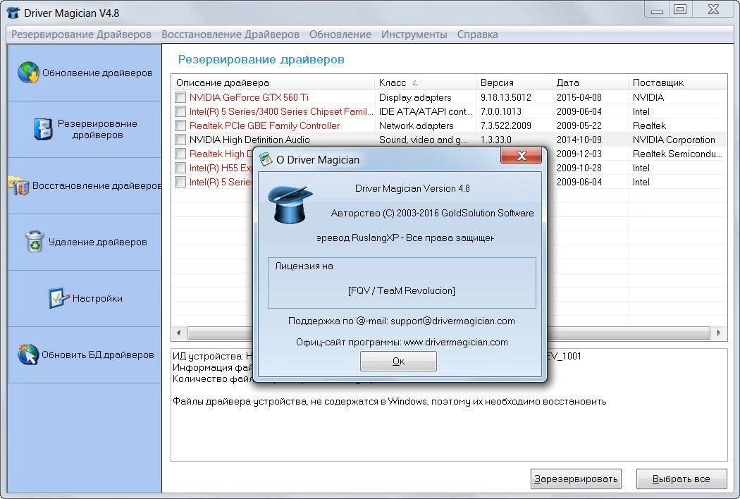Click the date 2009-10-28 cell

[579, 168]
